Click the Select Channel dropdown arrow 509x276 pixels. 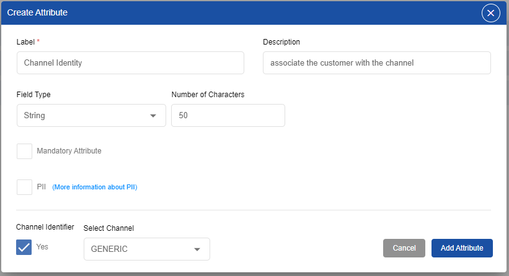[197, 249]
